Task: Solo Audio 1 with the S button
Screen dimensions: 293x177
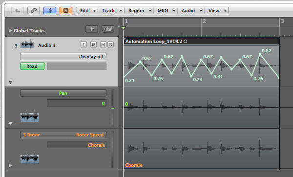Action: point(111,44)
